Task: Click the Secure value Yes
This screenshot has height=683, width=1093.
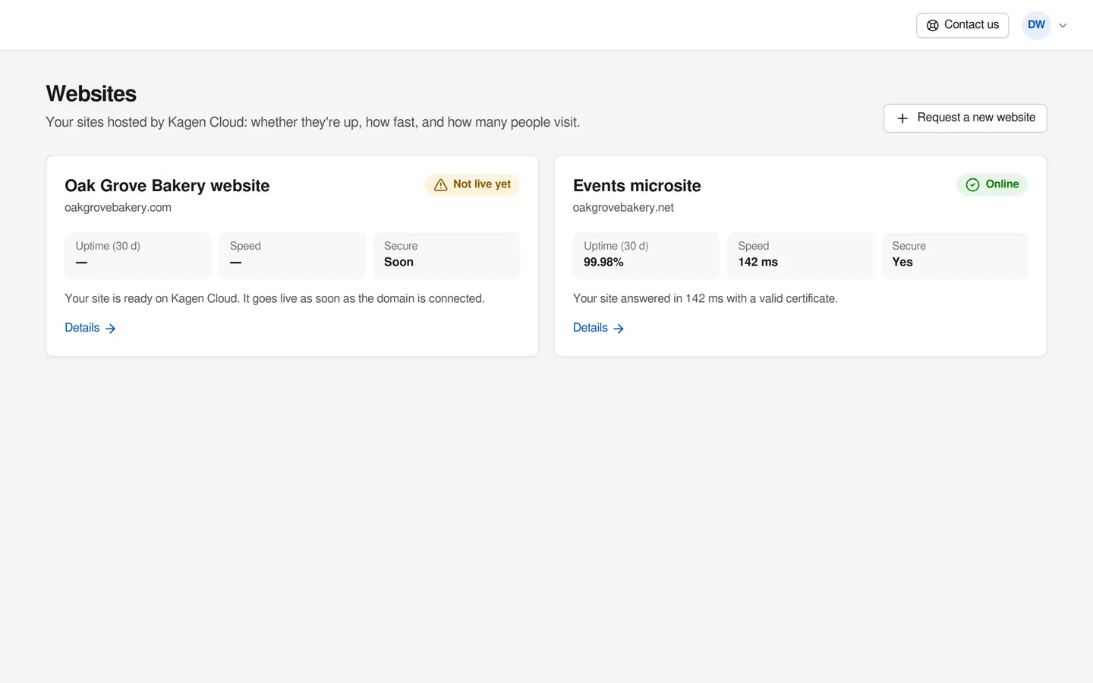Action: pos(902,263)
